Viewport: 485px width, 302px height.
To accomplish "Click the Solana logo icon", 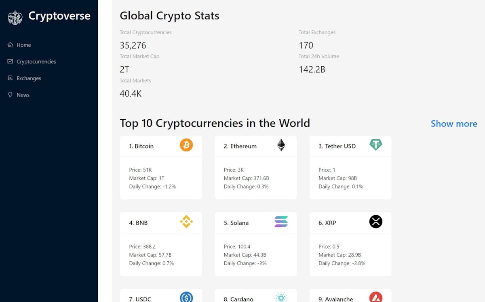I will [x=281, y=222].
